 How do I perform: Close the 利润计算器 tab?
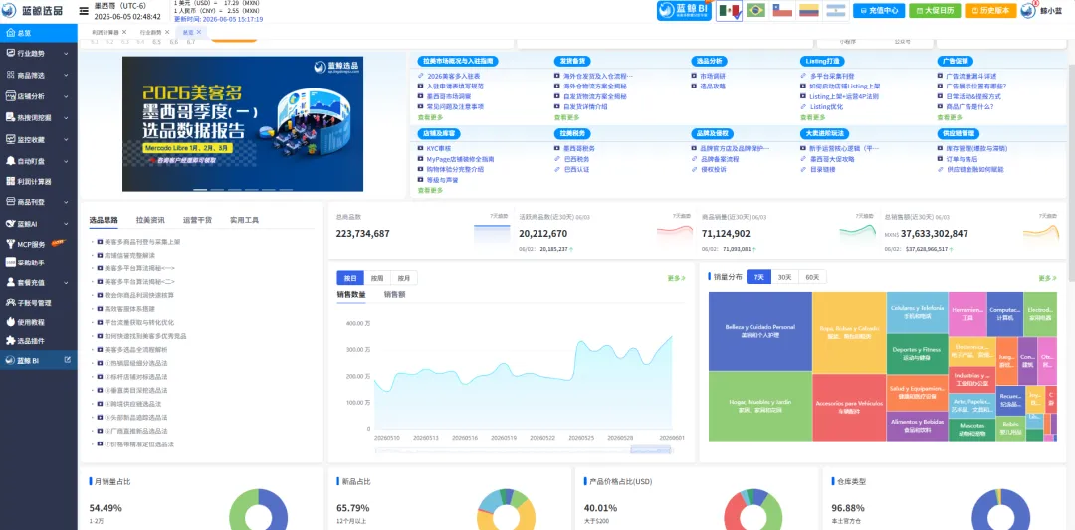124,32
